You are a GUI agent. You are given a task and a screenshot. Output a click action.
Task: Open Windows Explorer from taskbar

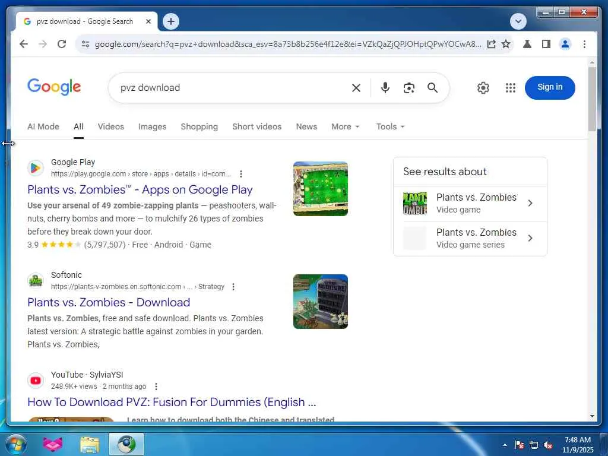pos(90,444)
